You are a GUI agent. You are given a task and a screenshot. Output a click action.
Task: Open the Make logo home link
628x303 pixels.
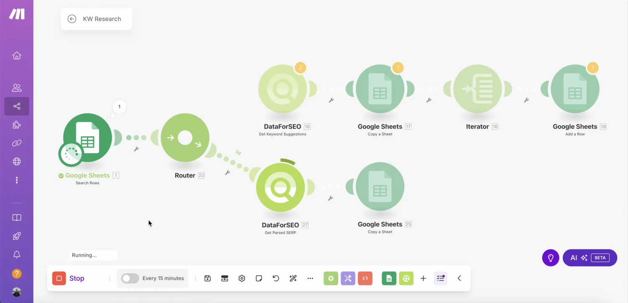[x=17, y=14]
